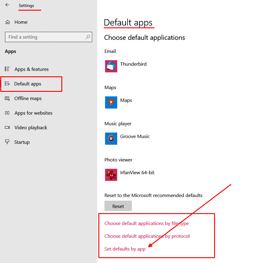This screenshot has width=256, height=263.
Task: Open Choose default applications by file type
Action: 147,223
